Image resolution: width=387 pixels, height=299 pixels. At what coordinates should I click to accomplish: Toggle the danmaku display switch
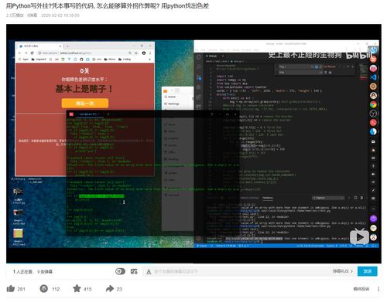(120, 271)
